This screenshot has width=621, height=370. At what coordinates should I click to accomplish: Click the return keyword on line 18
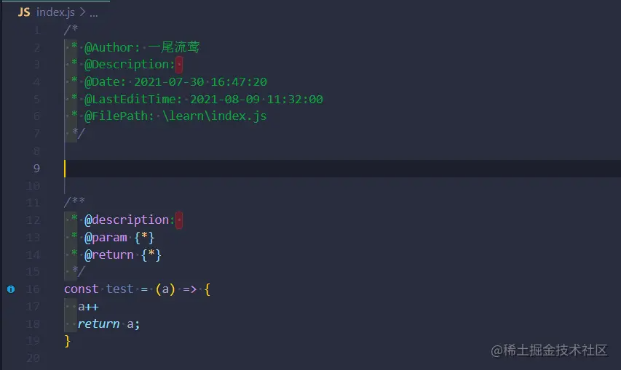(x=98, y=323)
